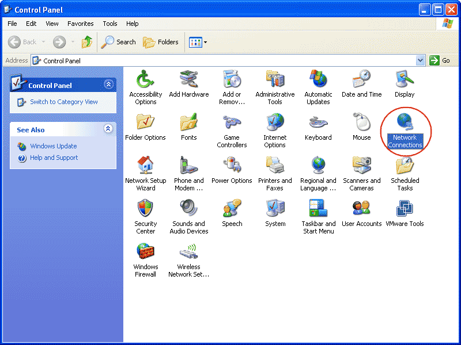Open Administrative Tools

[275, 87]
